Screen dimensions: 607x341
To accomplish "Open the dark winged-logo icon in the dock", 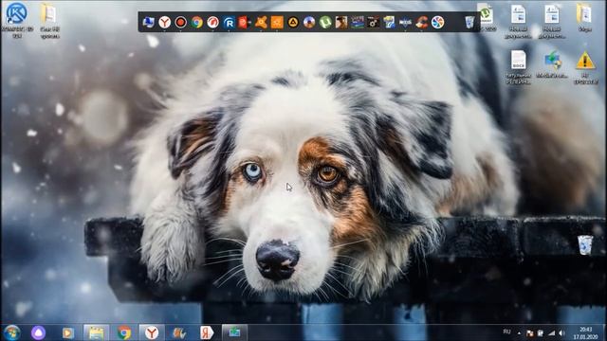I will pyautogui.click(x=405, y=22).
